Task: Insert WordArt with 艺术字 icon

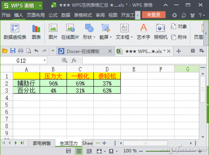Action: point(144,32)
